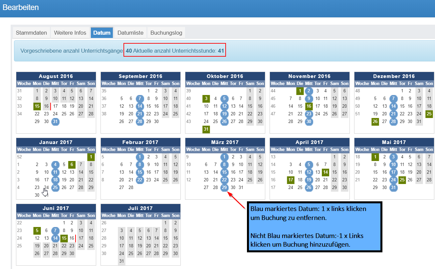
Task: Click green-marked 14 April 2017
Action: coord(326,172)
